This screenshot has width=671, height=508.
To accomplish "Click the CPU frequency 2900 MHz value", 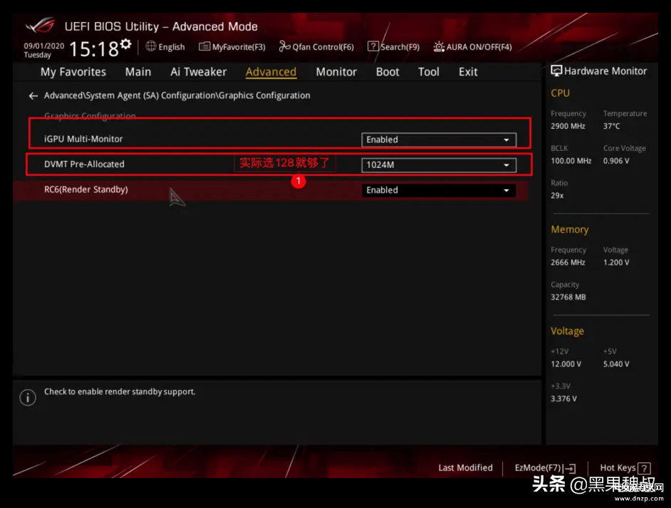I will point(568,126).
